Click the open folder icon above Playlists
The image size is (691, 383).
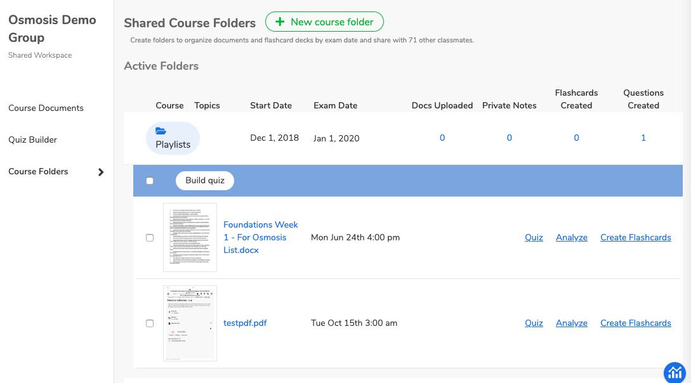pyautogui.click(x=161, y=131)
